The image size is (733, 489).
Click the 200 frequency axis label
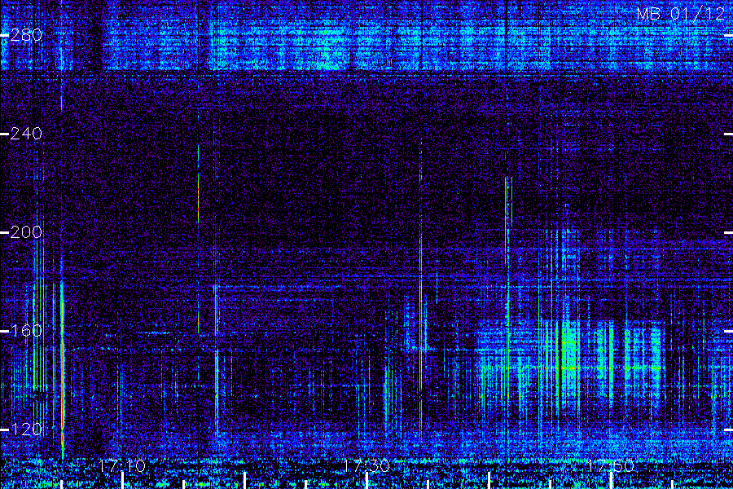[x=26, y=232]
